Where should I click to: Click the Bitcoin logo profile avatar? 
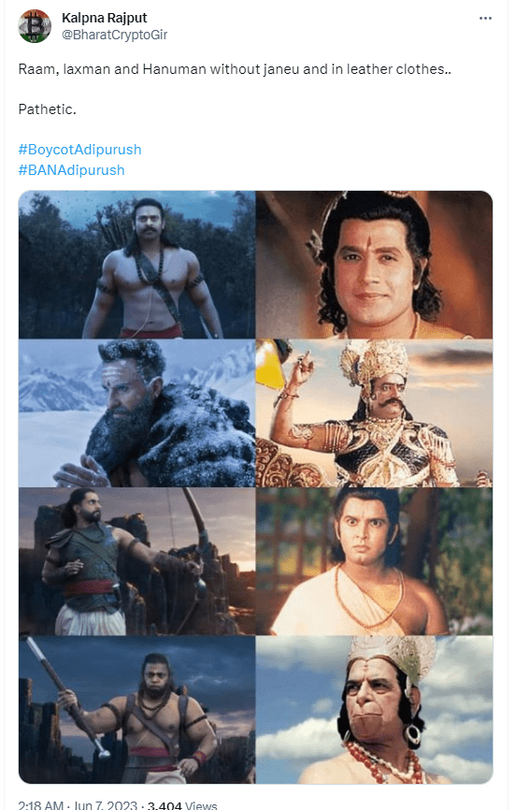pos(35,26)
